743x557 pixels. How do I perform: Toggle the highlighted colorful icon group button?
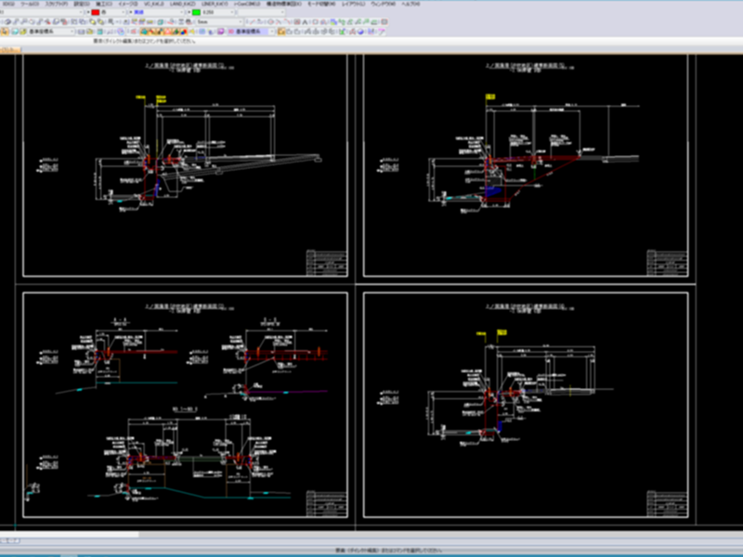(x=164, y=32)
